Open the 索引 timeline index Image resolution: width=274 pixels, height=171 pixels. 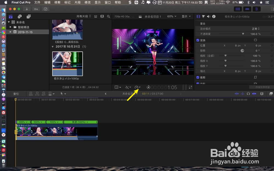pos(16,94)
